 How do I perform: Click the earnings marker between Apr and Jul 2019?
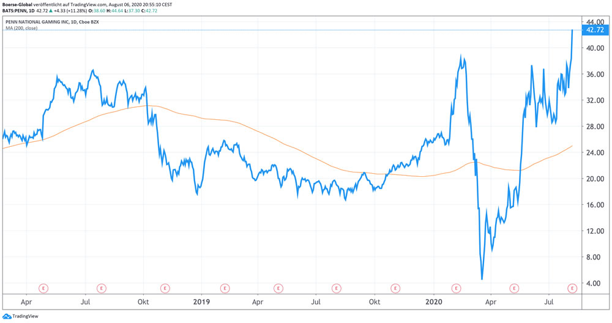[278, 289]
